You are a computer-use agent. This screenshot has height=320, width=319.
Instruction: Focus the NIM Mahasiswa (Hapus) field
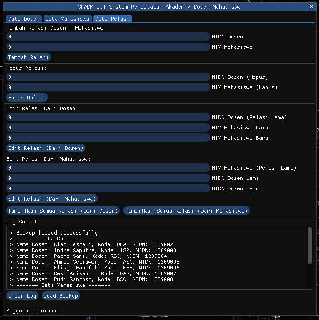(108, 87)
